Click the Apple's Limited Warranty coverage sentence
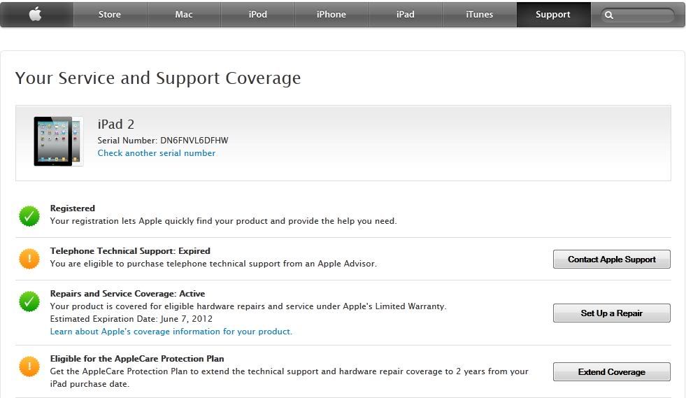The image size is (686, 398). pyautogui.click(x=248, y=306)
